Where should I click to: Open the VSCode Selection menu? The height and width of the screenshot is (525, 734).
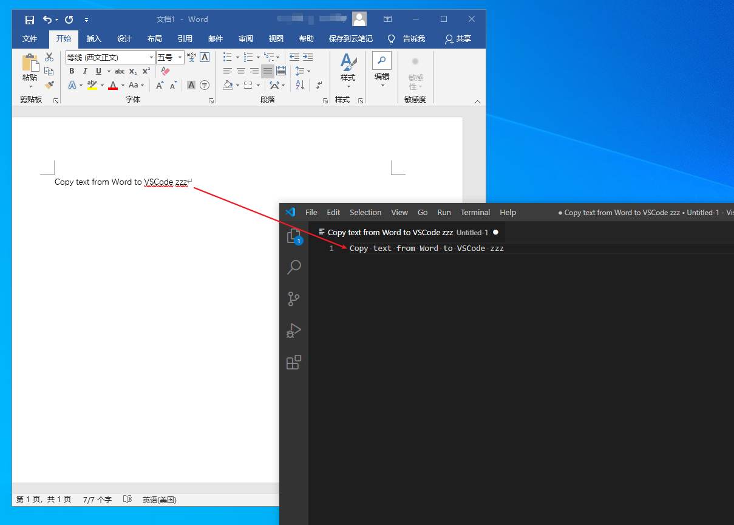tap(365, 212)
